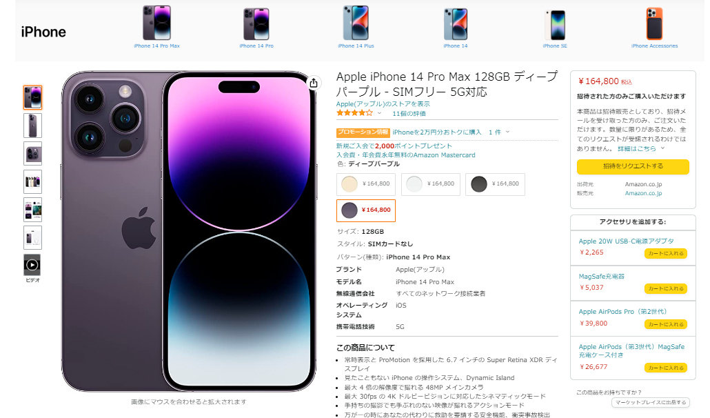Image resolution: width=710 pixels, height=418 pixels.
Task: Open the iPhone 14 Pro Max category icon
Action: pos(156,23)
